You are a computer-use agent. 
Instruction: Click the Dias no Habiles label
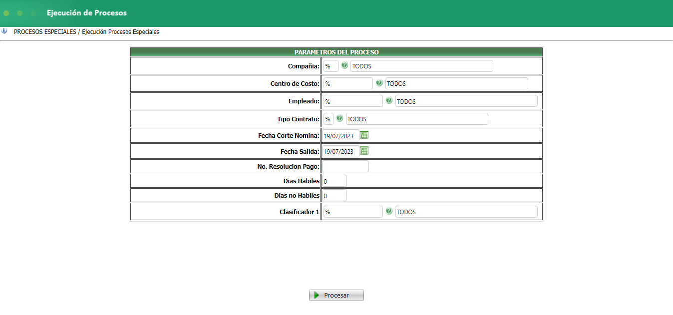[297, 195]
